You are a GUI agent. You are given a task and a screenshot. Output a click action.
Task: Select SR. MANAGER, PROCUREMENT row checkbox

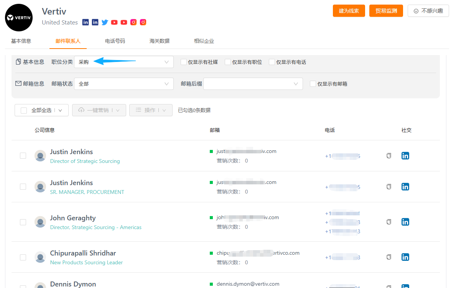(x=23, y=187)
